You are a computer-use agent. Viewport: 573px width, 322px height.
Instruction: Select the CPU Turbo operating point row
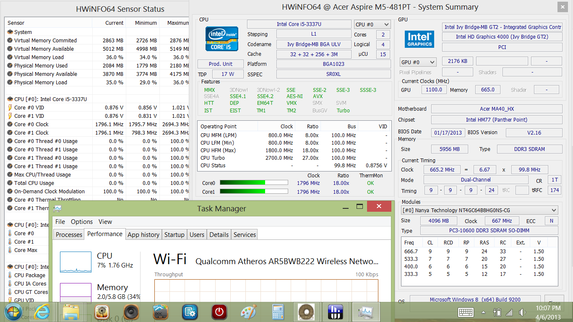[x=294, y=158]
